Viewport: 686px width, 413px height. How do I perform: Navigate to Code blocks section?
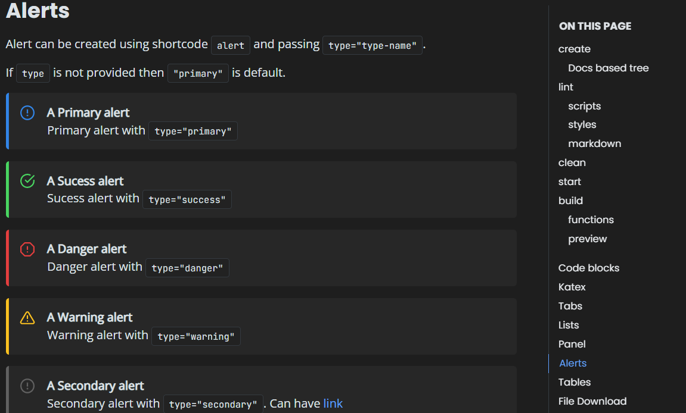588,268
